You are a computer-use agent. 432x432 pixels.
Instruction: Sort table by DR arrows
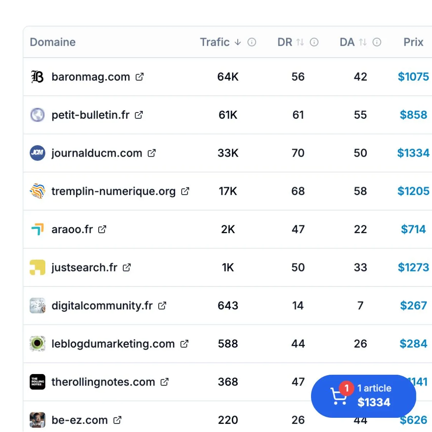[300, 42]
